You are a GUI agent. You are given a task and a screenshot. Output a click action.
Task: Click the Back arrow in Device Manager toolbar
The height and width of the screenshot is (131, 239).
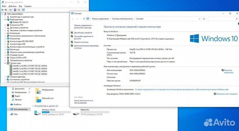[x=2, y=10]
